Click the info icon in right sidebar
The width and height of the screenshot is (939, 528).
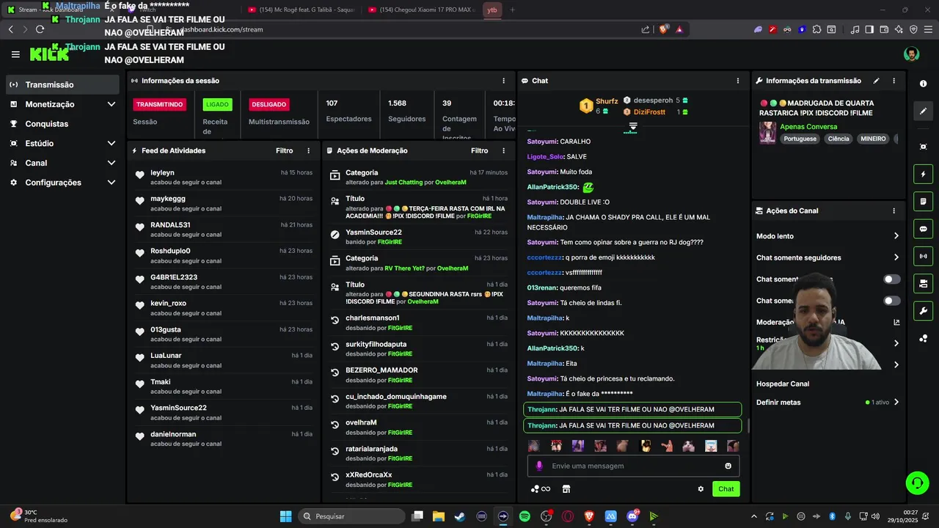[x=923, y=84]
